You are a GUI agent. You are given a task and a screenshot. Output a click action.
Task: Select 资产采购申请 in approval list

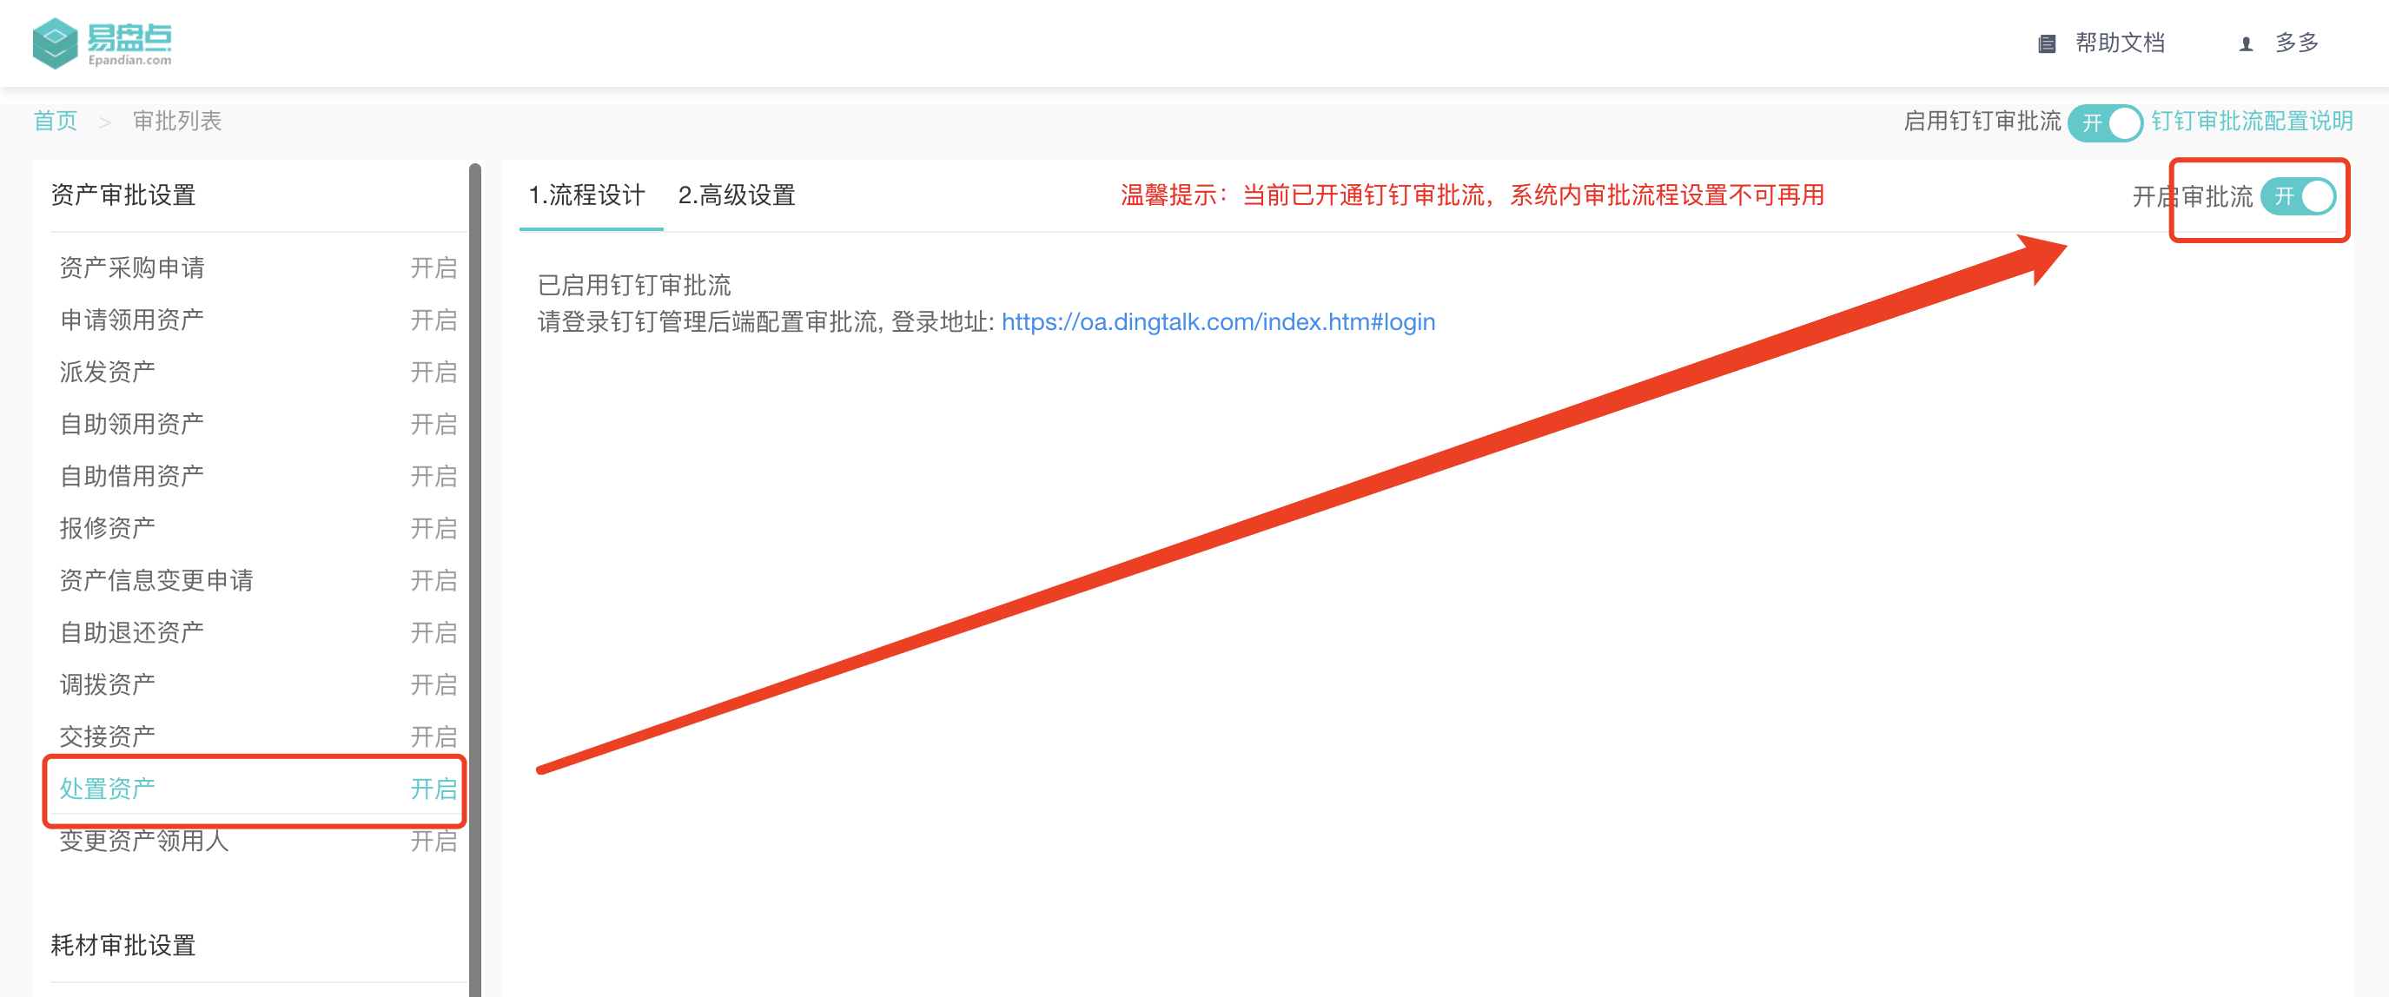click(132, 268)
